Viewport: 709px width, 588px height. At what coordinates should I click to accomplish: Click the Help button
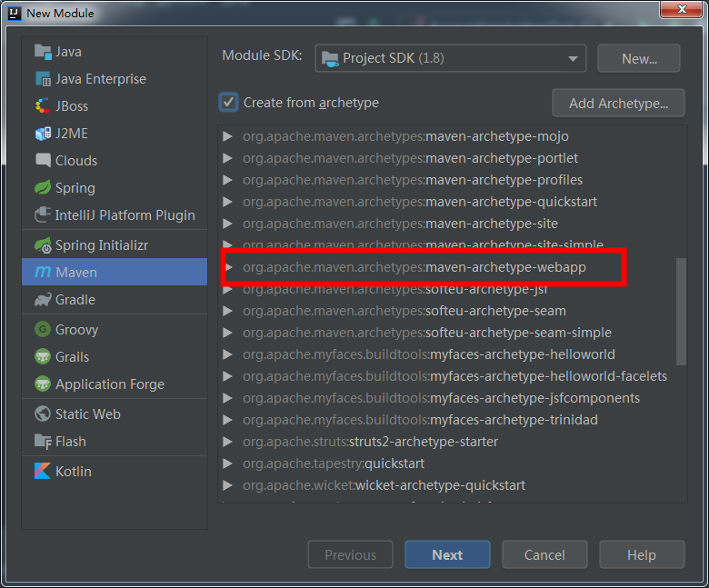642,554
